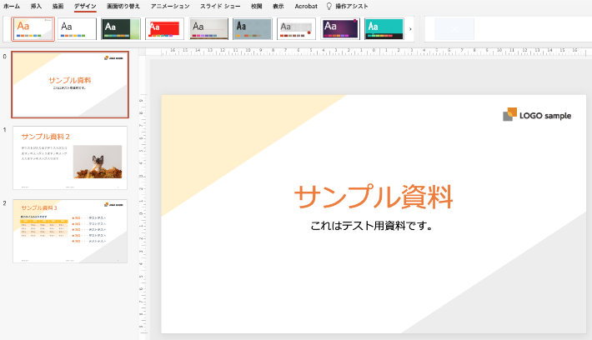592x340 pixels.
Task: Switch to the 表示 tab
Action: [x=278, y=6]
